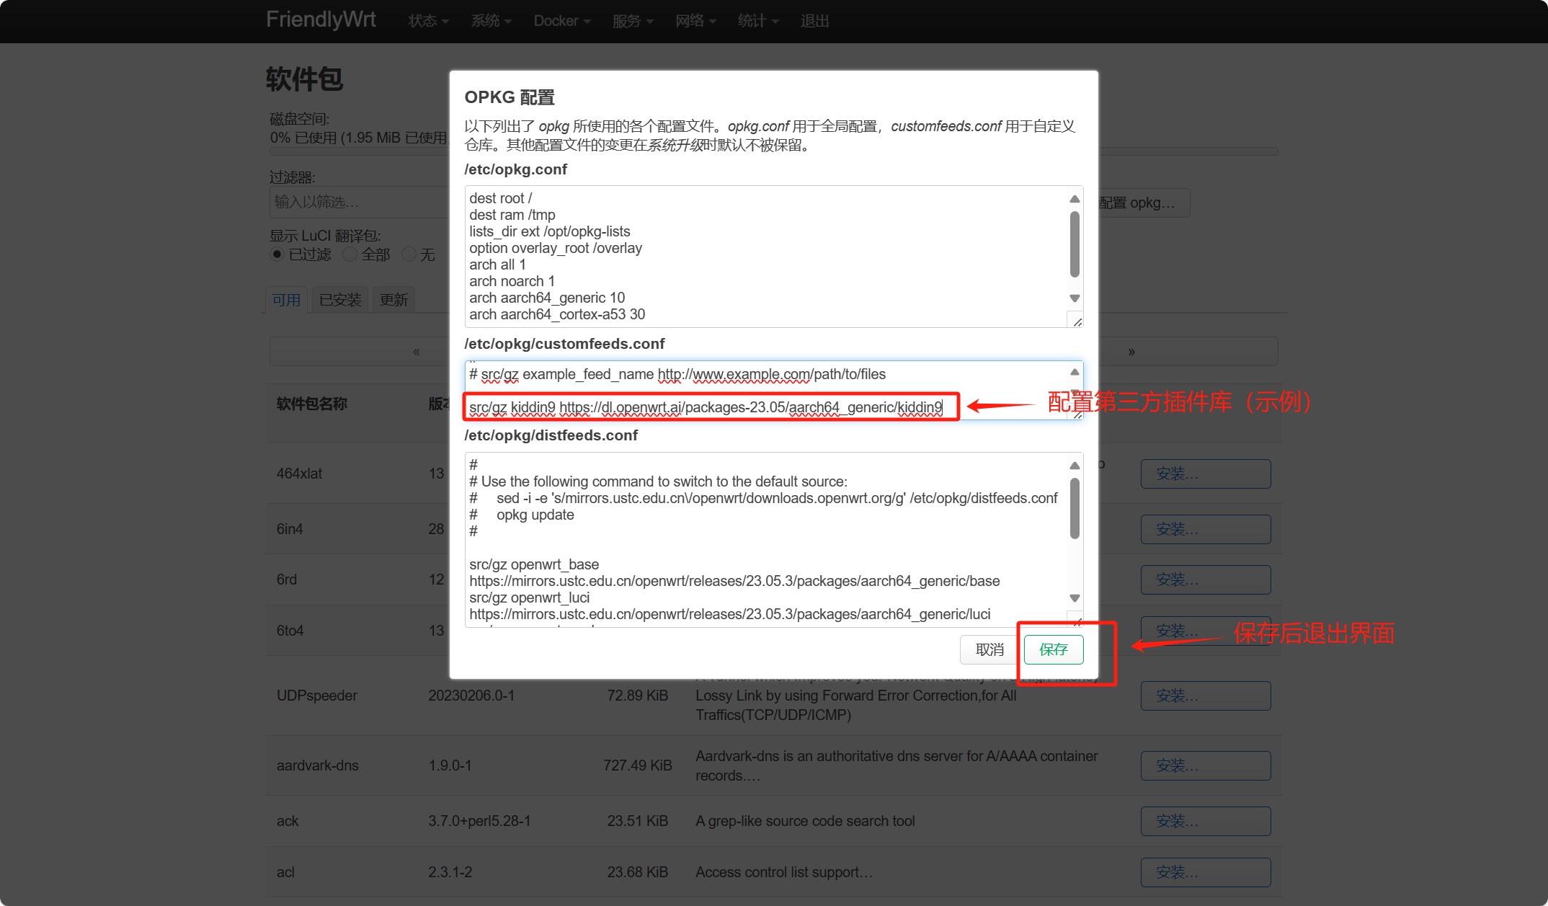
Task: Install the 6rd package
Action: coord(1206,579)
